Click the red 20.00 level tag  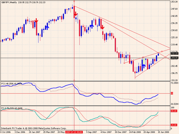(174, 125)
